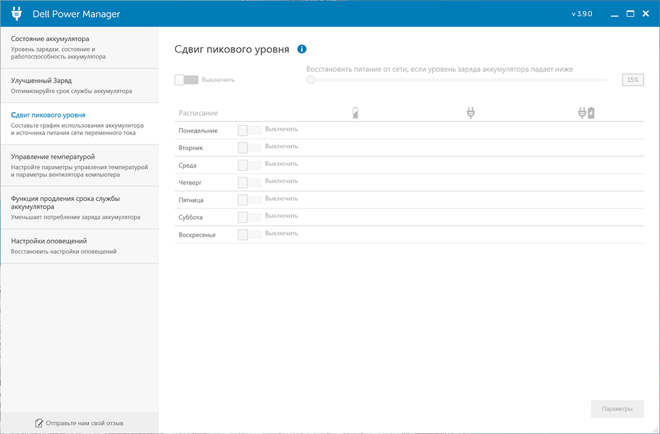Open the Улучшенный Заряд section
Image resolution: width=660 pixels, height=434 pixels.
pyautogui.click(x=79, y=85)
